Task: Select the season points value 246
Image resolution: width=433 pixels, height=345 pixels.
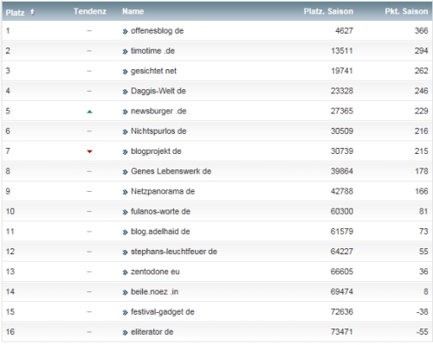Action: [422, 91]
